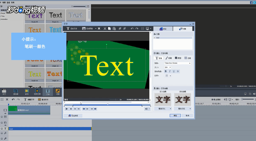The image size is (256, 141).
Task: Click the scissors Cut icon
Action: tap(105, 29)
